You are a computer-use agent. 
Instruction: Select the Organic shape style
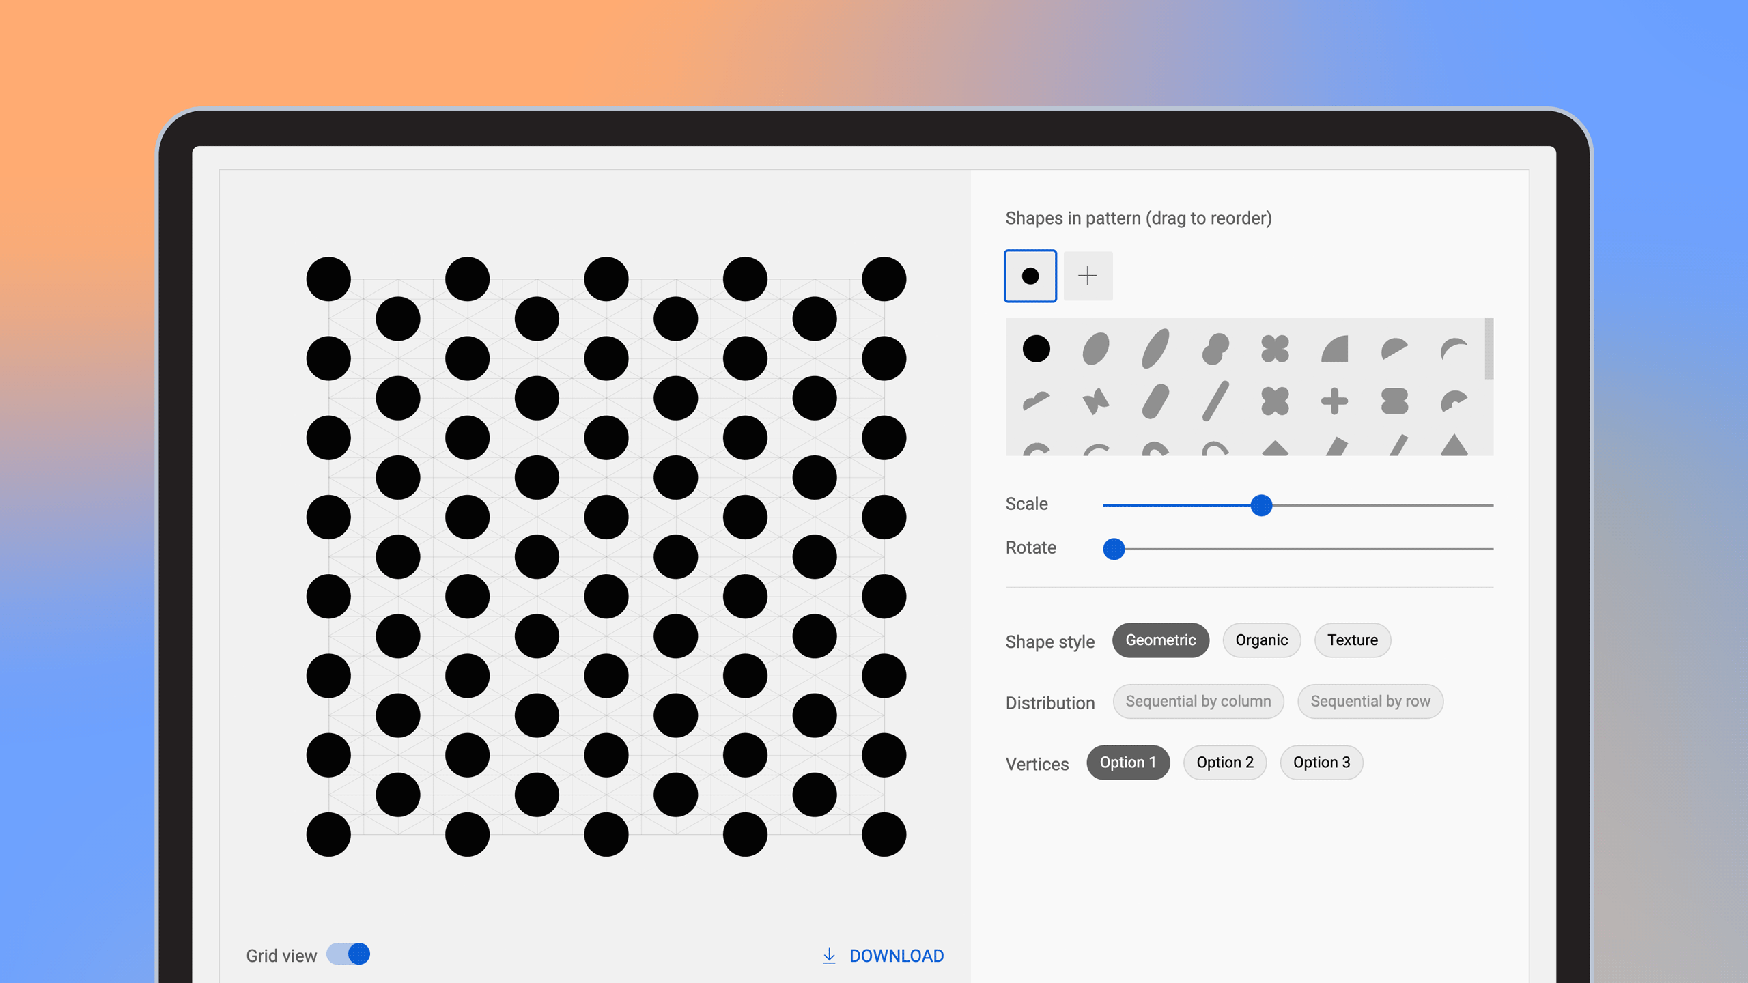(1261, 640)
